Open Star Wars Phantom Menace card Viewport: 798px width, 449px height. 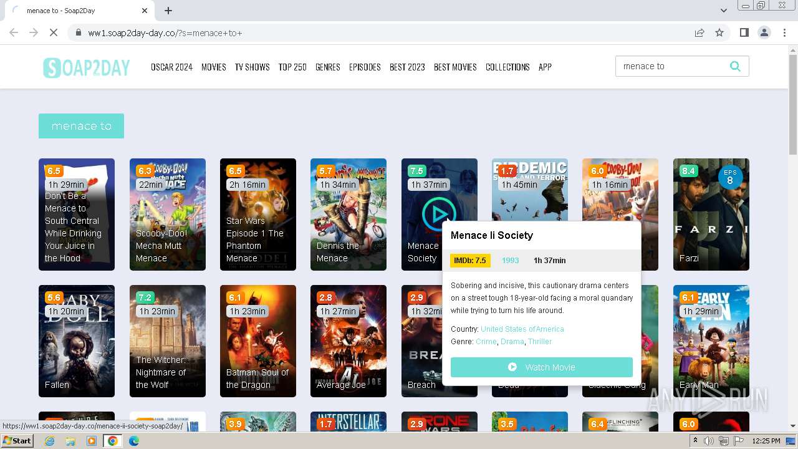pyautogui.click(x=258, y=215)
